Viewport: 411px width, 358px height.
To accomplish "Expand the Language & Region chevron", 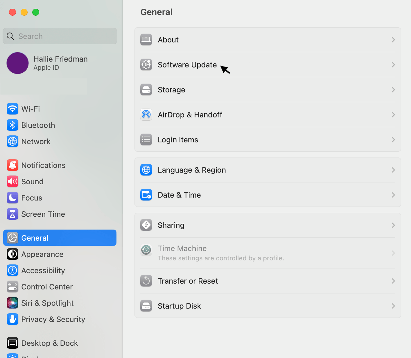I will coord(393,170).
